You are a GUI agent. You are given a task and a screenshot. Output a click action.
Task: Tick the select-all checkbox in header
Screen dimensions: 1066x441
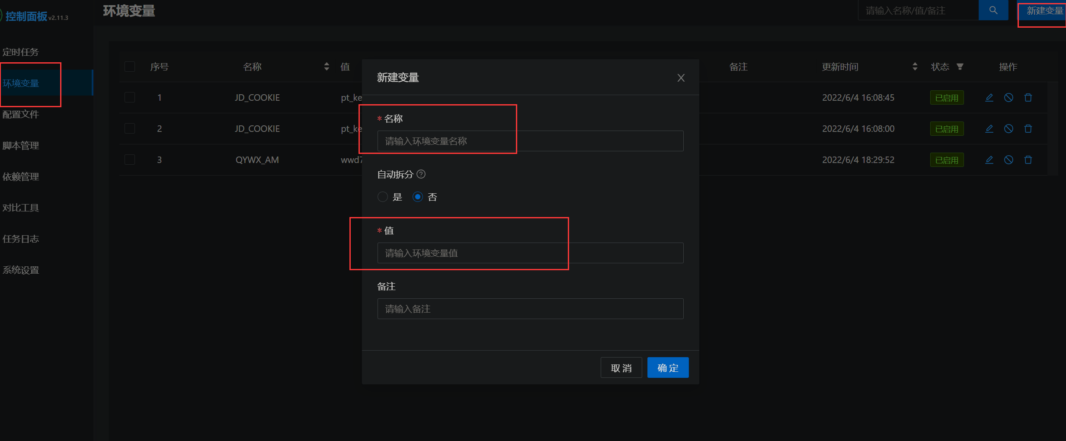point(130,67)
